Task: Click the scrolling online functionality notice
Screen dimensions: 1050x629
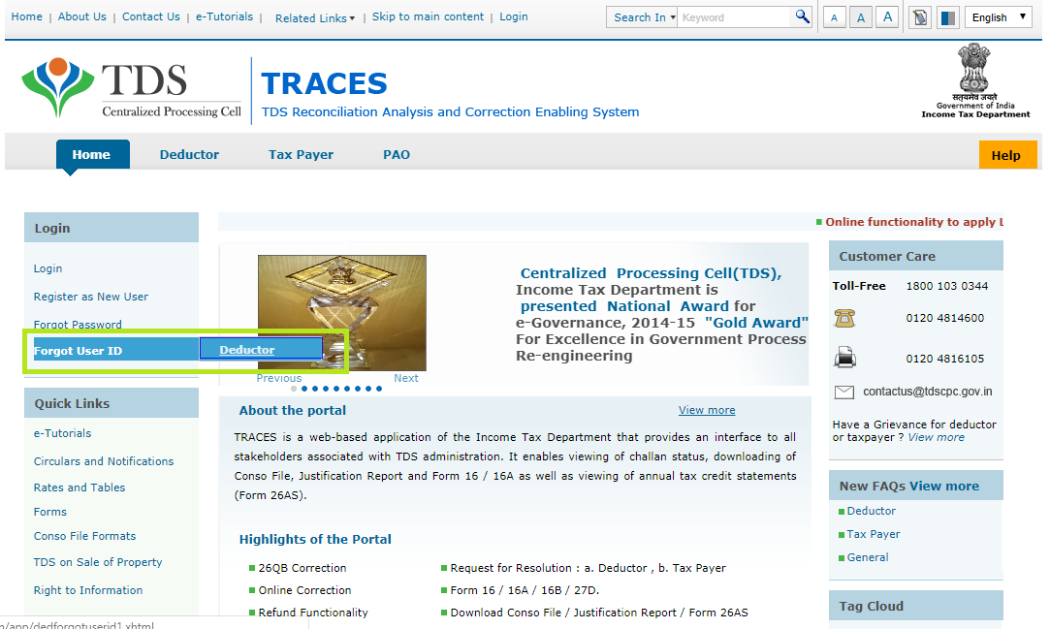Action: pos(913,222)
